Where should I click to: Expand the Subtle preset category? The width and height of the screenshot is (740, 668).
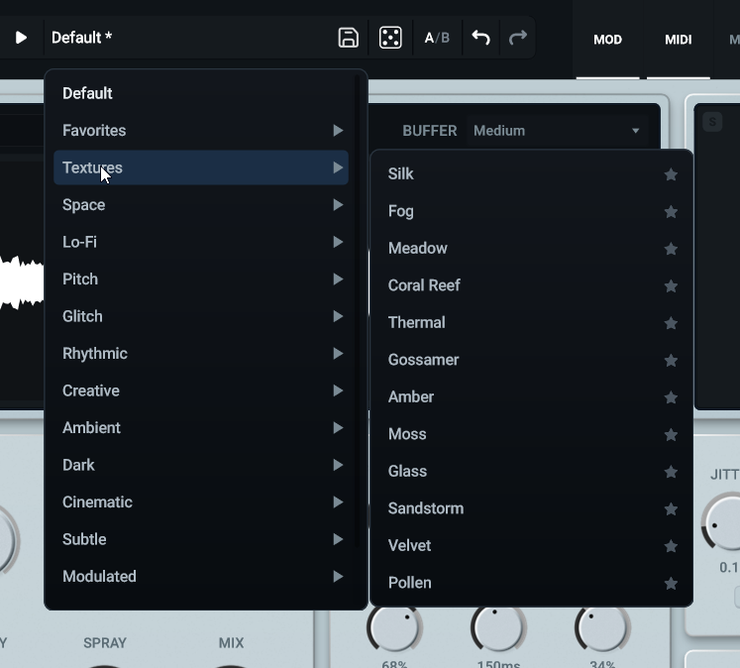201,539
